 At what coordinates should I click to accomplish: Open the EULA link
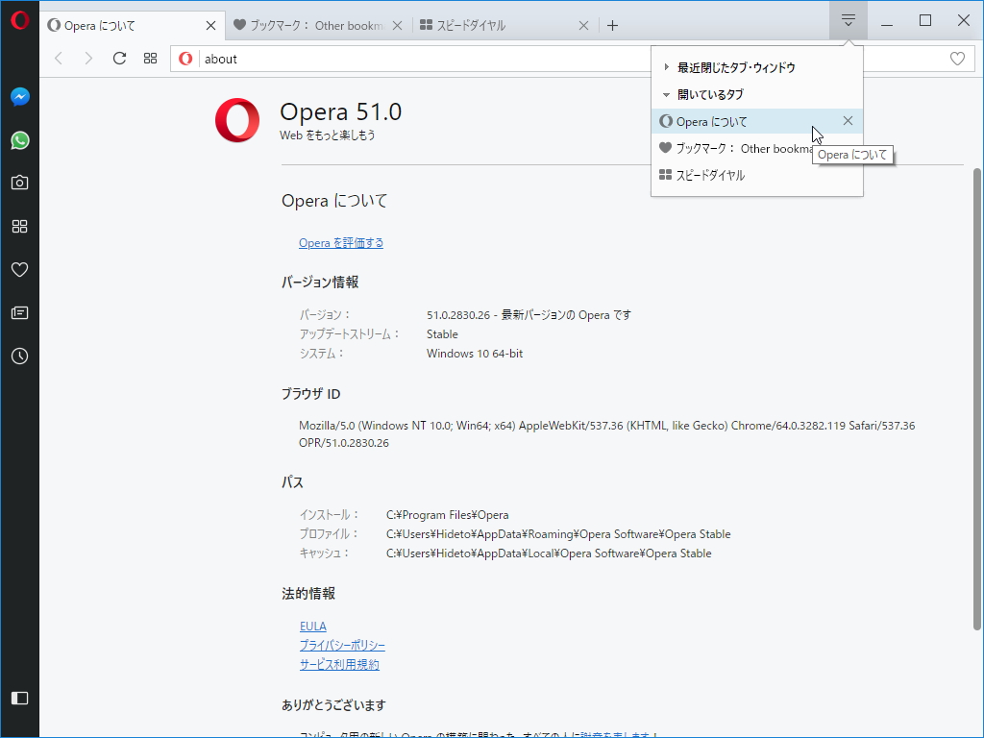coord(312,627)
